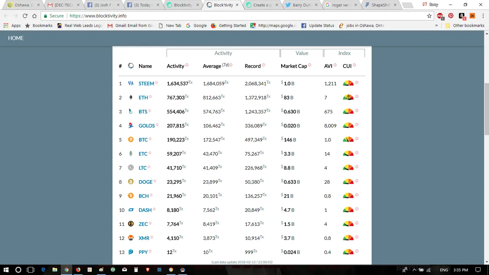Click the DASH logo icon
Viewport: 489px width, 275px height.
point(131,210)
